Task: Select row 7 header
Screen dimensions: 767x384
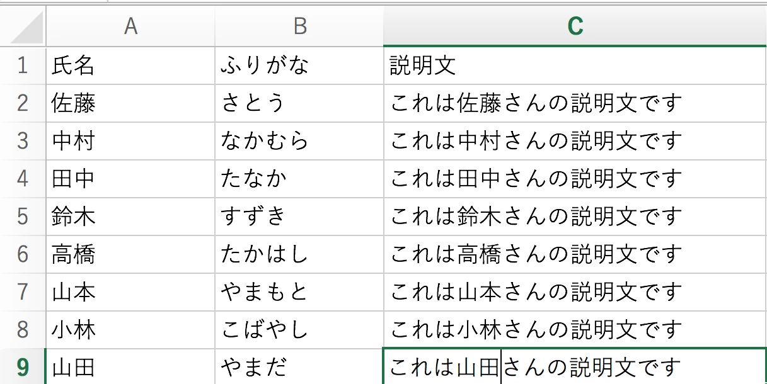Action: tap(23, 292)
